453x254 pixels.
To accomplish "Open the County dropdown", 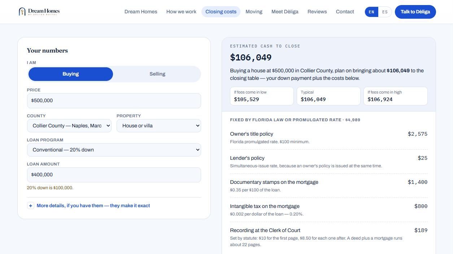I will point(69,126).
